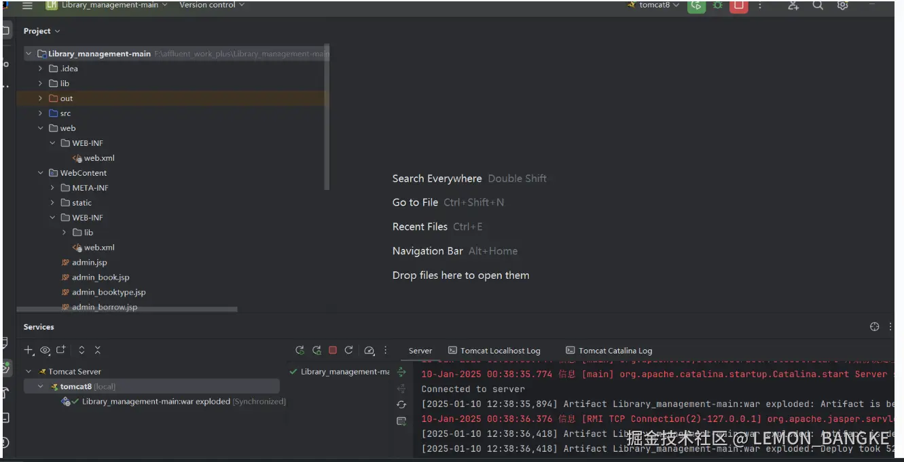Open Services panel target options icon
Screen dimensions: 904x462
(x=875, y=326)
